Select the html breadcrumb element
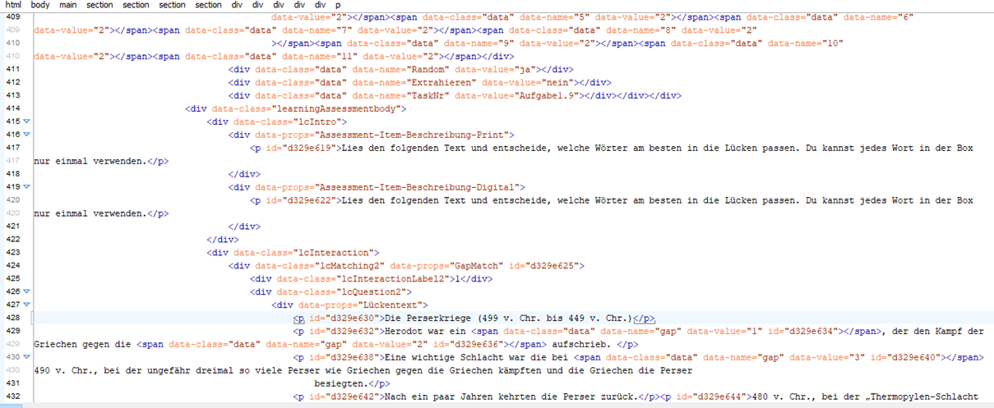Viewport: 994px width, 408px height. [13, 5]
